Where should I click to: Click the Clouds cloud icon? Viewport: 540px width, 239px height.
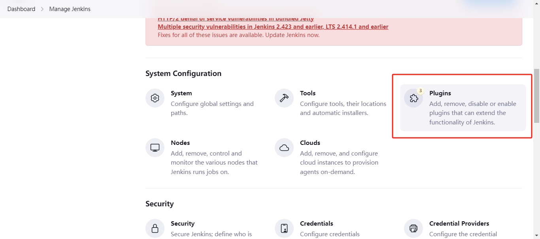coord(284,148)
